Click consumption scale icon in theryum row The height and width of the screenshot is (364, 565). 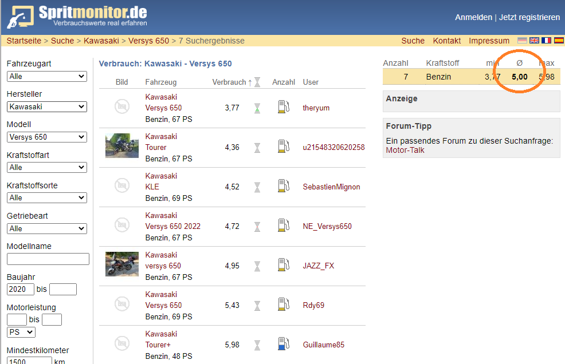point(257,108)
